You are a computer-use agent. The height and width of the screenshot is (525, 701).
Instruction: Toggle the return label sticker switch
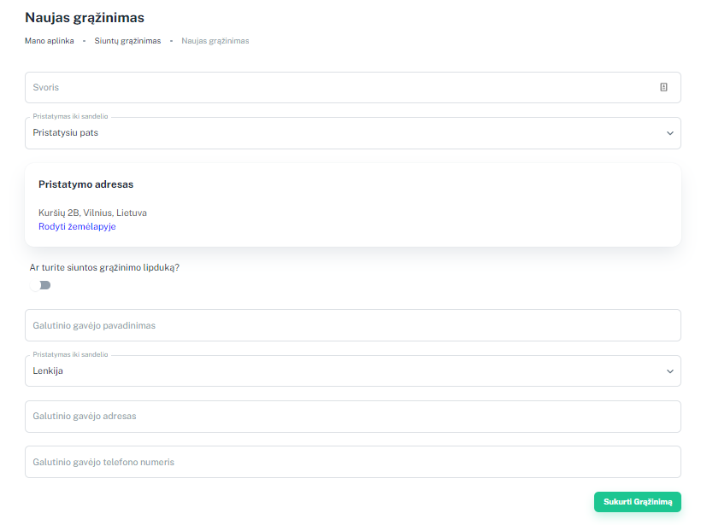(x=40, y=285)
